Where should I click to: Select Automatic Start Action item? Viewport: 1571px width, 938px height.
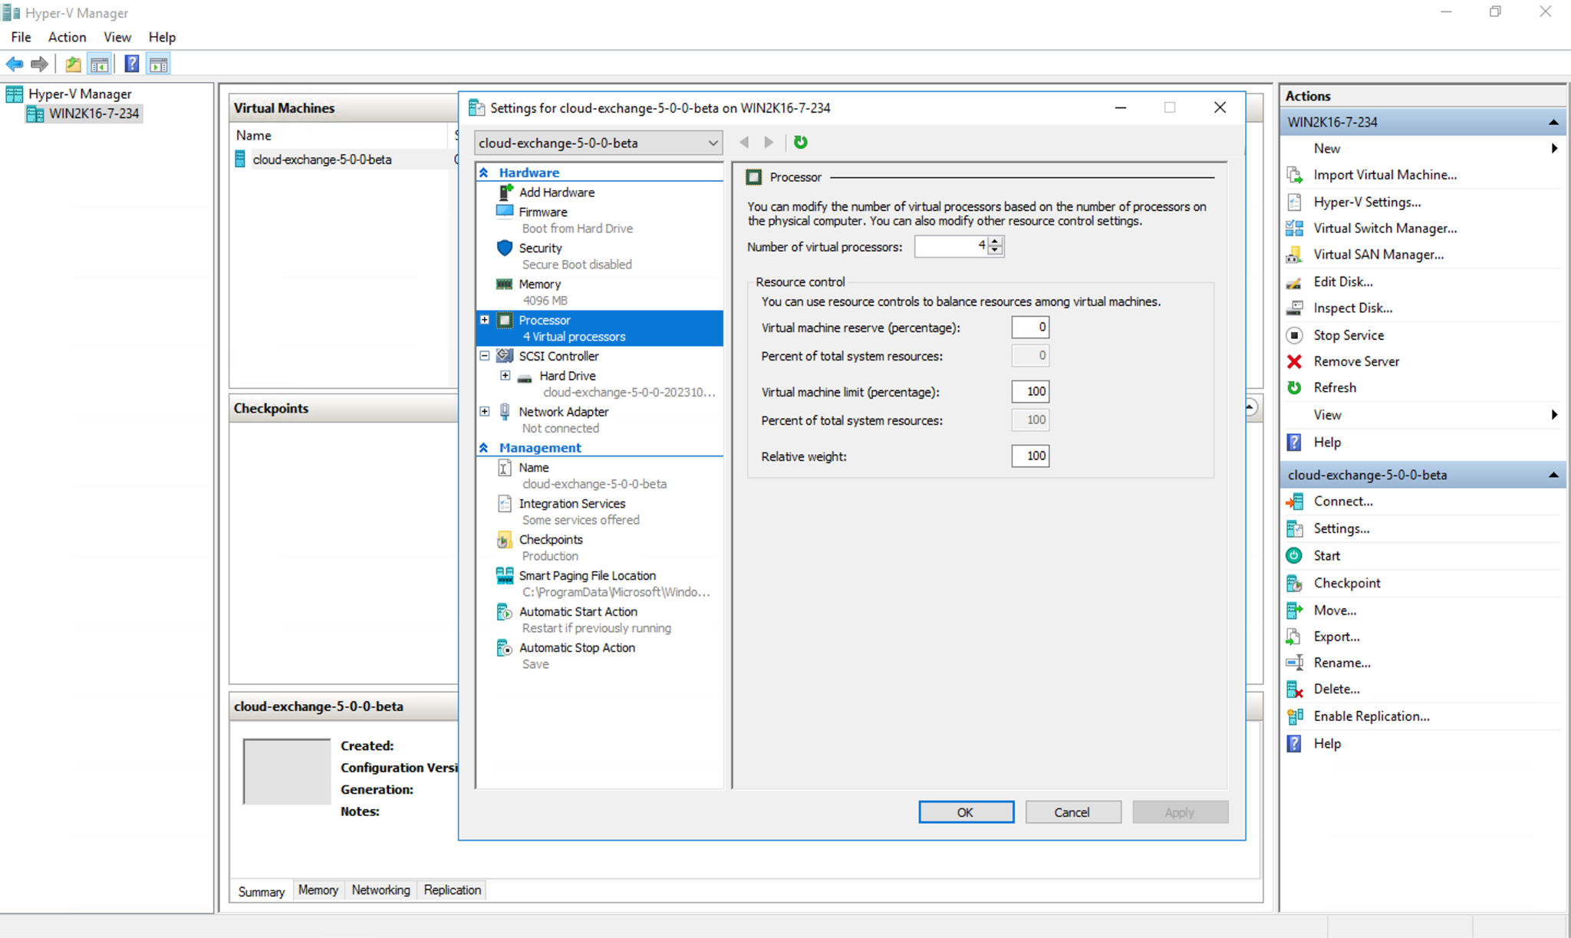[578, 611]
